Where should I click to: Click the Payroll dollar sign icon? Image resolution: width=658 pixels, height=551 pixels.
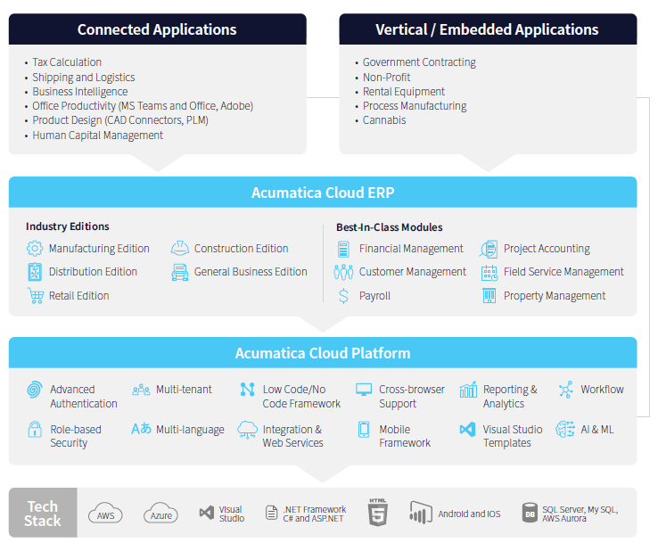coord(343,296)
